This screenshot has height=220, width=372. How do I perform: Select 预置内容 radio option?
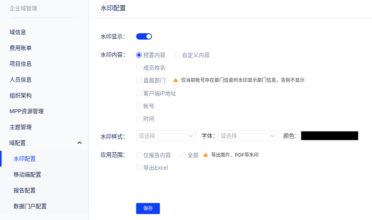(x=139, y=55)
